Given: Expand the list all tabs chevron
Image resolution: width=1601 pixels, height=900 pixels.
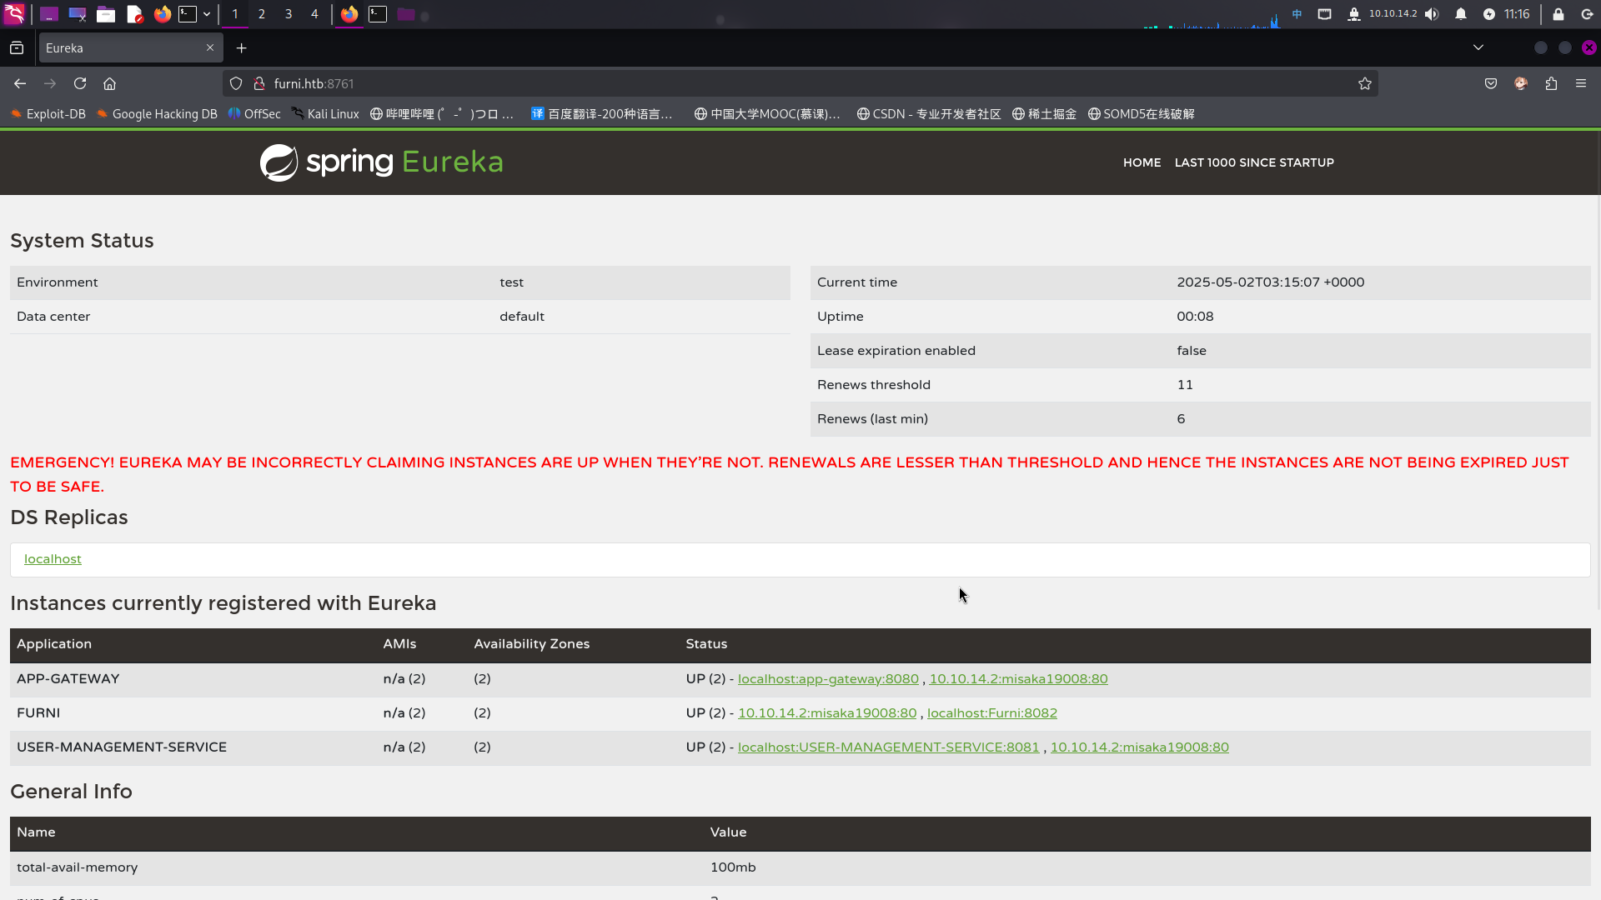Looking at the screenshot, I should click(x=1478, y=47).
